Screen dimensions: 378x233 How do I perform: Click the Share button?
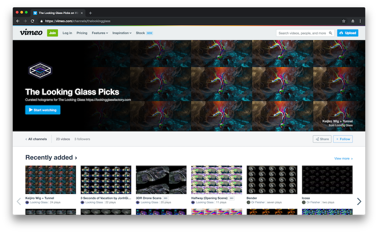click(x=322, y=139)
